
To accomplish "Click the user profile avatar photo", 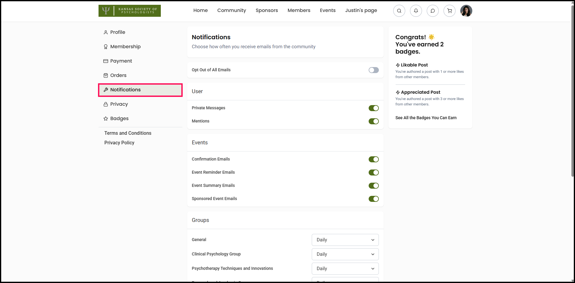I will point(466,11).
